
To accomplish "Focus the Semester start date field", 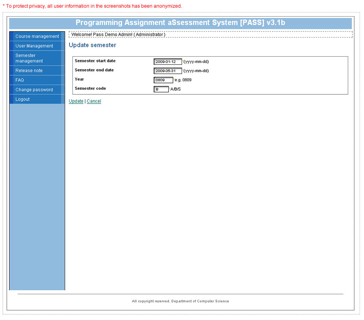I will tap(168, 62).
